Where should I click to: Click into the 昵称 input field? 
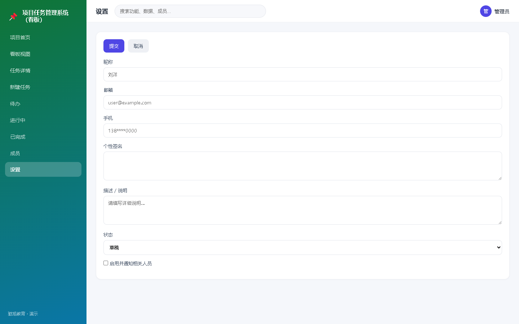303,75
